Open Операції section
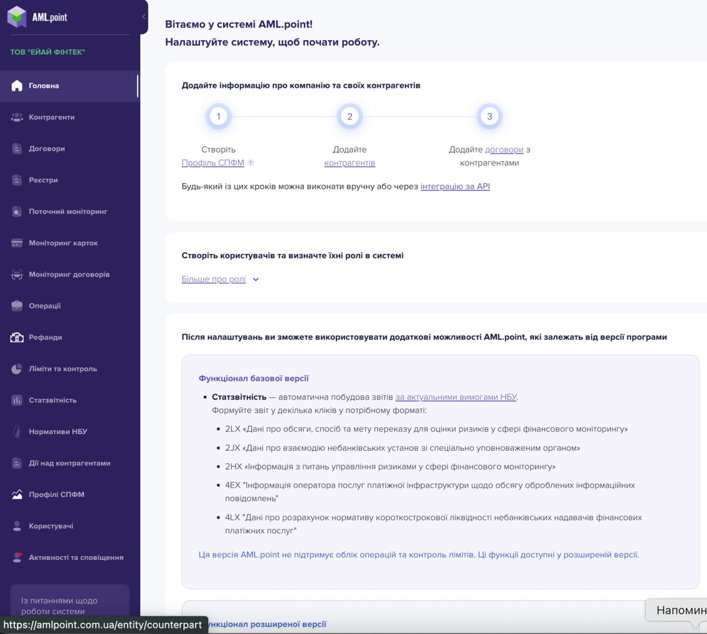Image resolution: width=707 pixels, height=634 pixels. tap(70, 306)
